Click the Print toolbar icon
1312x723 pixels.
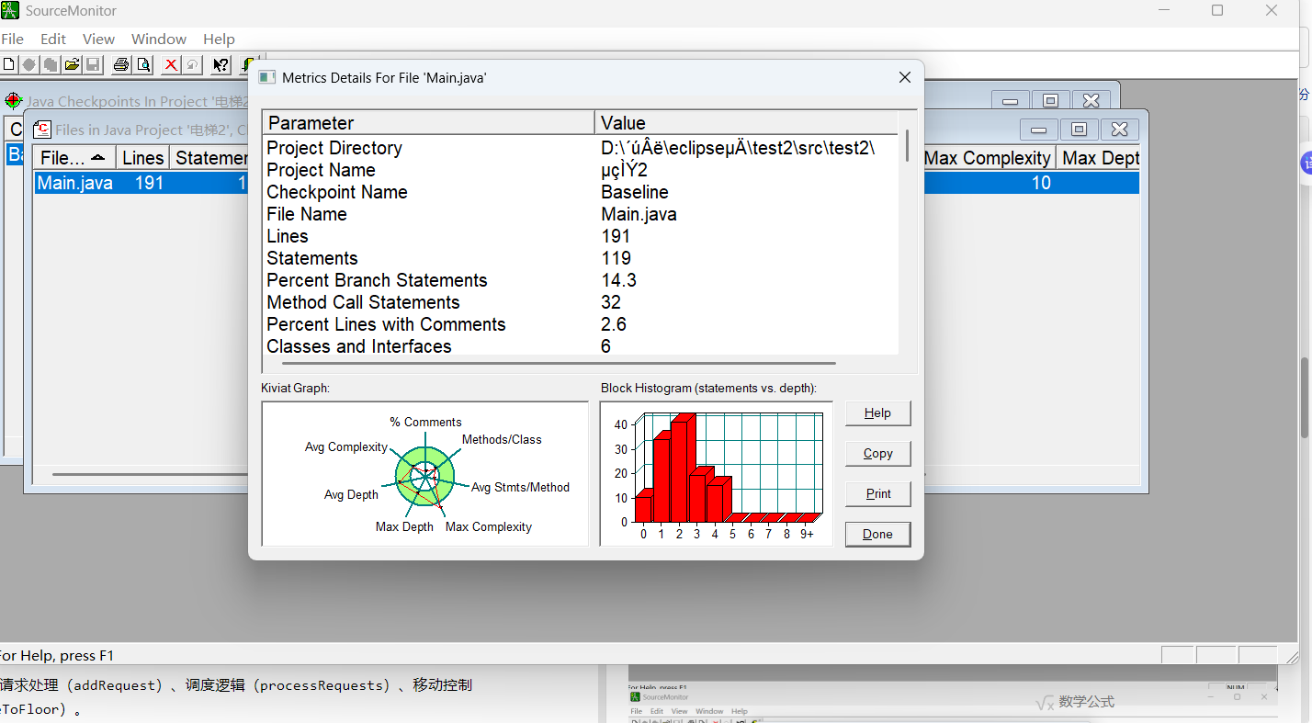point(121,64)
